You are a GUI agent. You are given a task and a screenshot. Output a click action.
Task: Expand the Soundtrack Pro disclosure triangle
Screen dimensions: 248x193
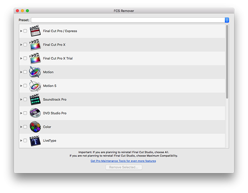pyautogui.click(x=21, y=100)
